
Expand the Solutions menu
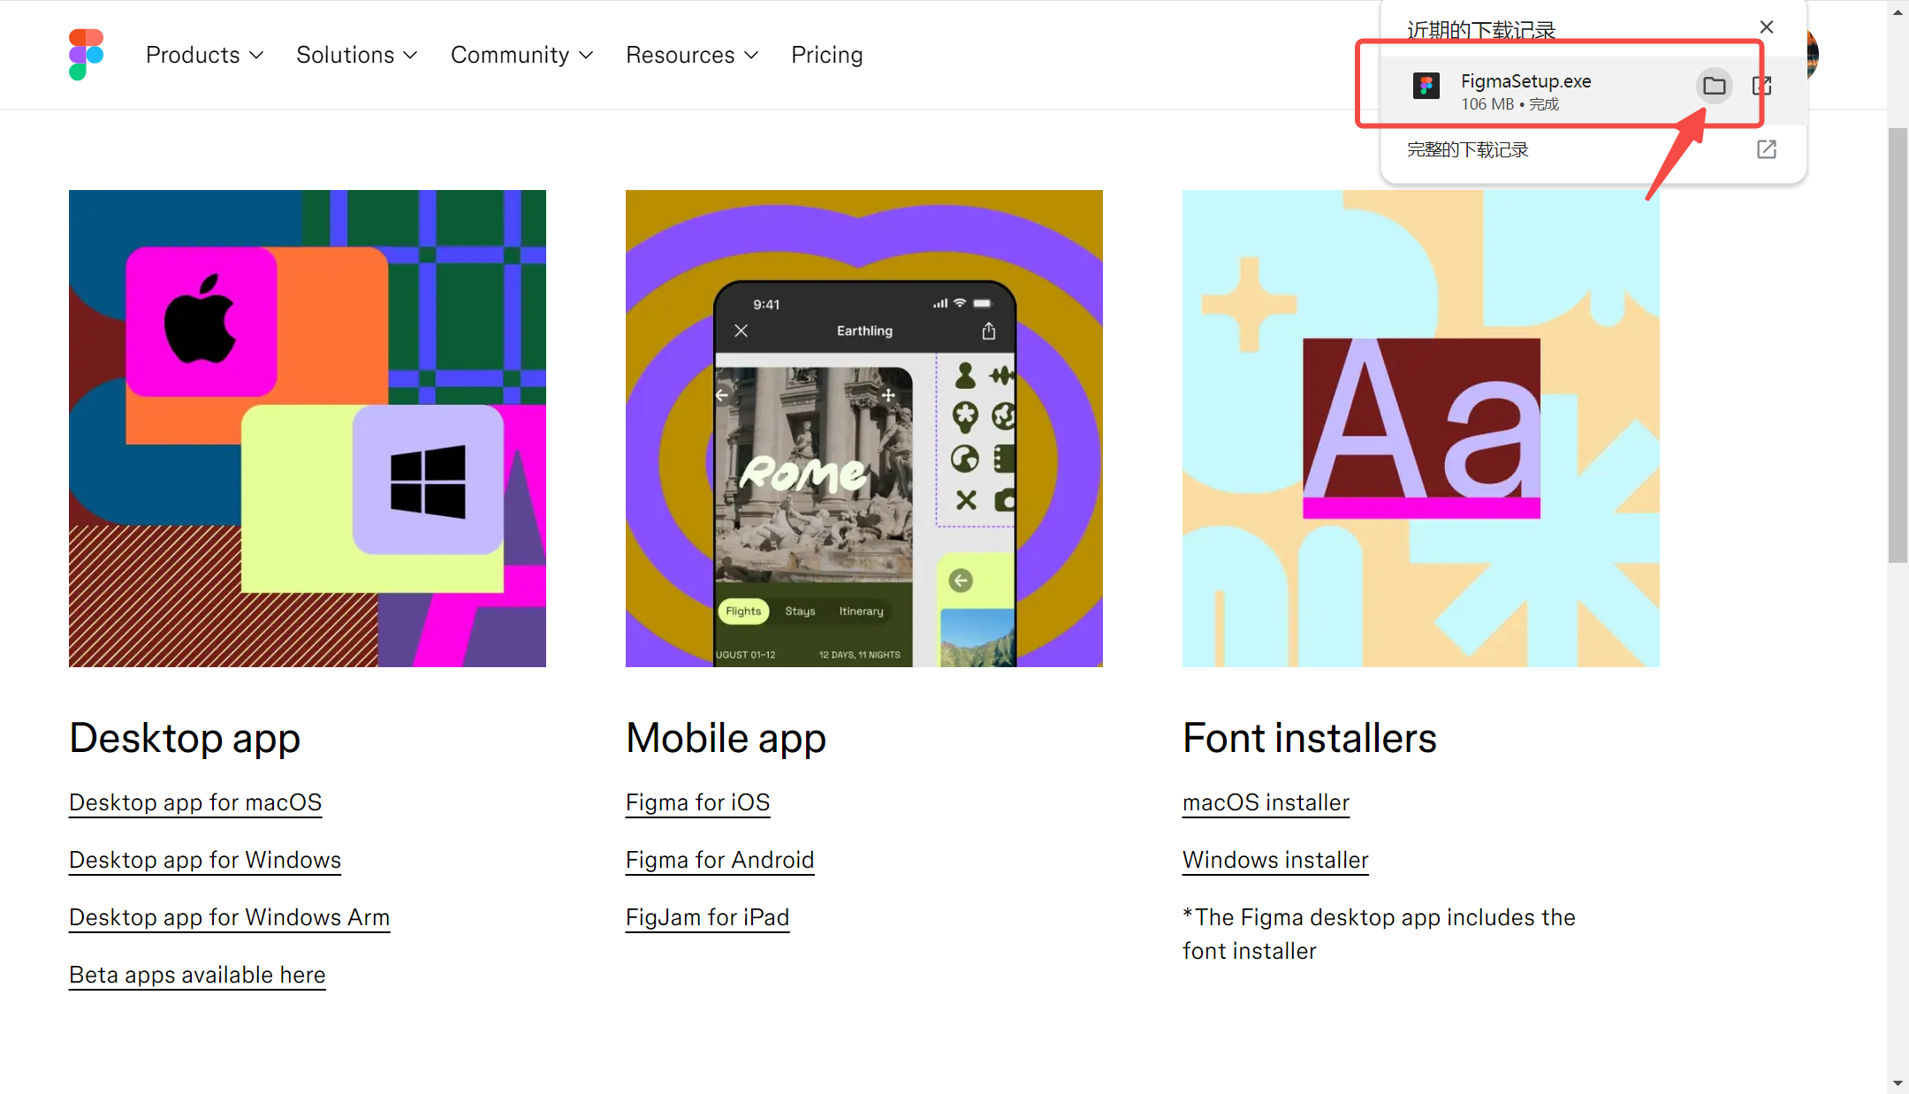click(x=357, y=55)
